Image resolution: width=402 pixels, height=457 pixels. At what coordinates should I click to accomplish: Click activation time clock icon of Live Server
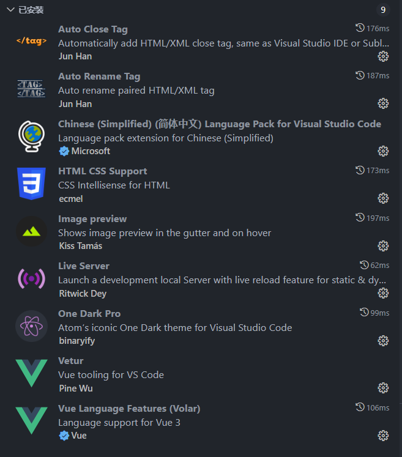coord(364,265)
